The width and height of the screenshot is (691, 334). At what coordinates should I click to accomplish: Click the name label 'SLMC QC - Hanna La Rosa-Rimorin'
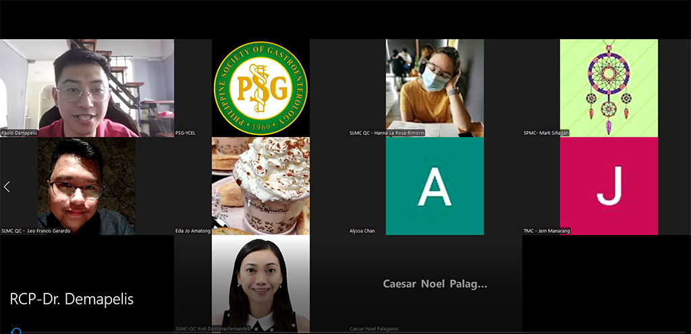click(387, 133)
